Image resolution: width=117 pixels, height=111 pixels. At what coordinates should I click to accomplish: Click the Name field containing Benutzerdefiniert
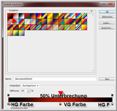[x=55, y=79]
